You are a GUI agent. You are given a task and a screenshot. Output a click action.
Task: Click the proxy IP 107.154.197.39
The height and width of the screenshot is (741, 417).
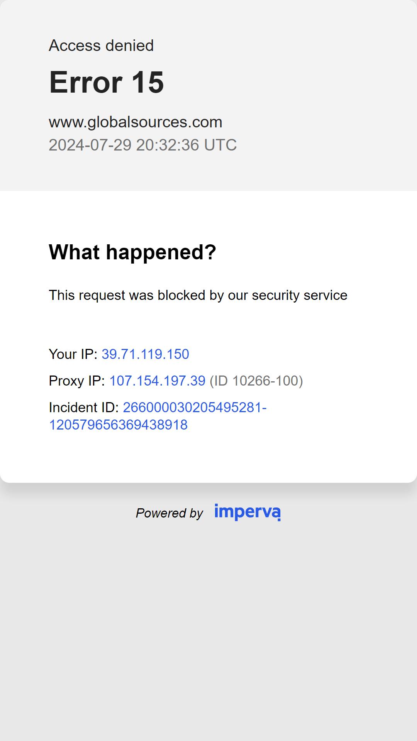click(x=158, y=381)
